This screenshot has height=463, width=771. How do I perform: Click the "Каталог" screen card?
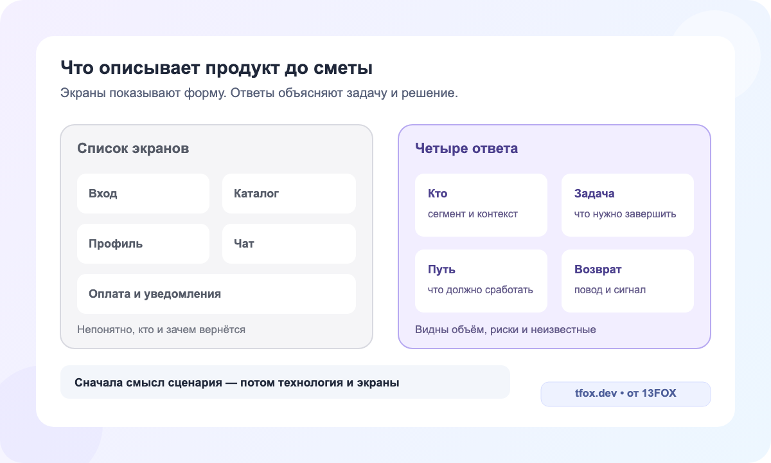[x=289, y=194]
